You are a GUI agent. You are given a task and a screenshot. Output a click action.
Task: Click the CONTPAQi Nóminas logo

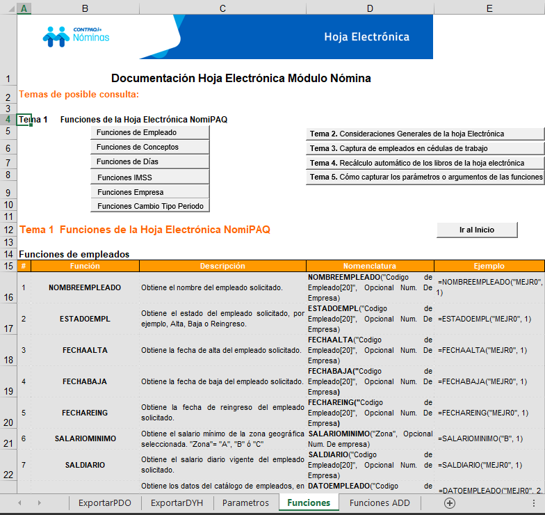click(x=76, y=36)
